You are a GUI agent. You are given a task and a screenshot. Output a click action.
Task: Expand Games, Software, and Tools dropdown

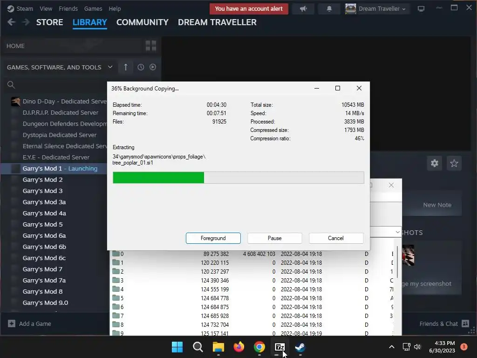110,67
